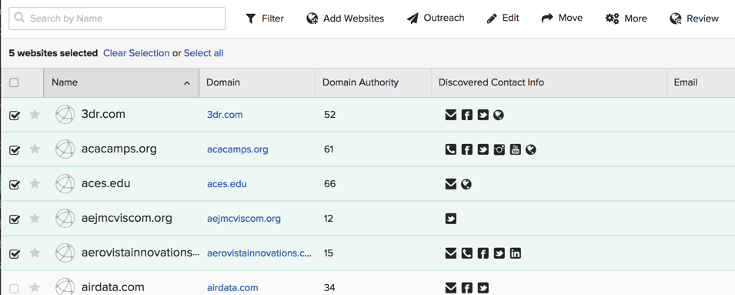Sort by the Name column arrow
Viewport: 735px width, 295px height.
pyautogui.click(x=187, y=83)
